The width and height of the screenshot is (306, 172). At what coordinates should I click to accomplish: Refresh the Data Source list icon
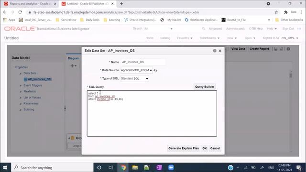click(155, 70)
